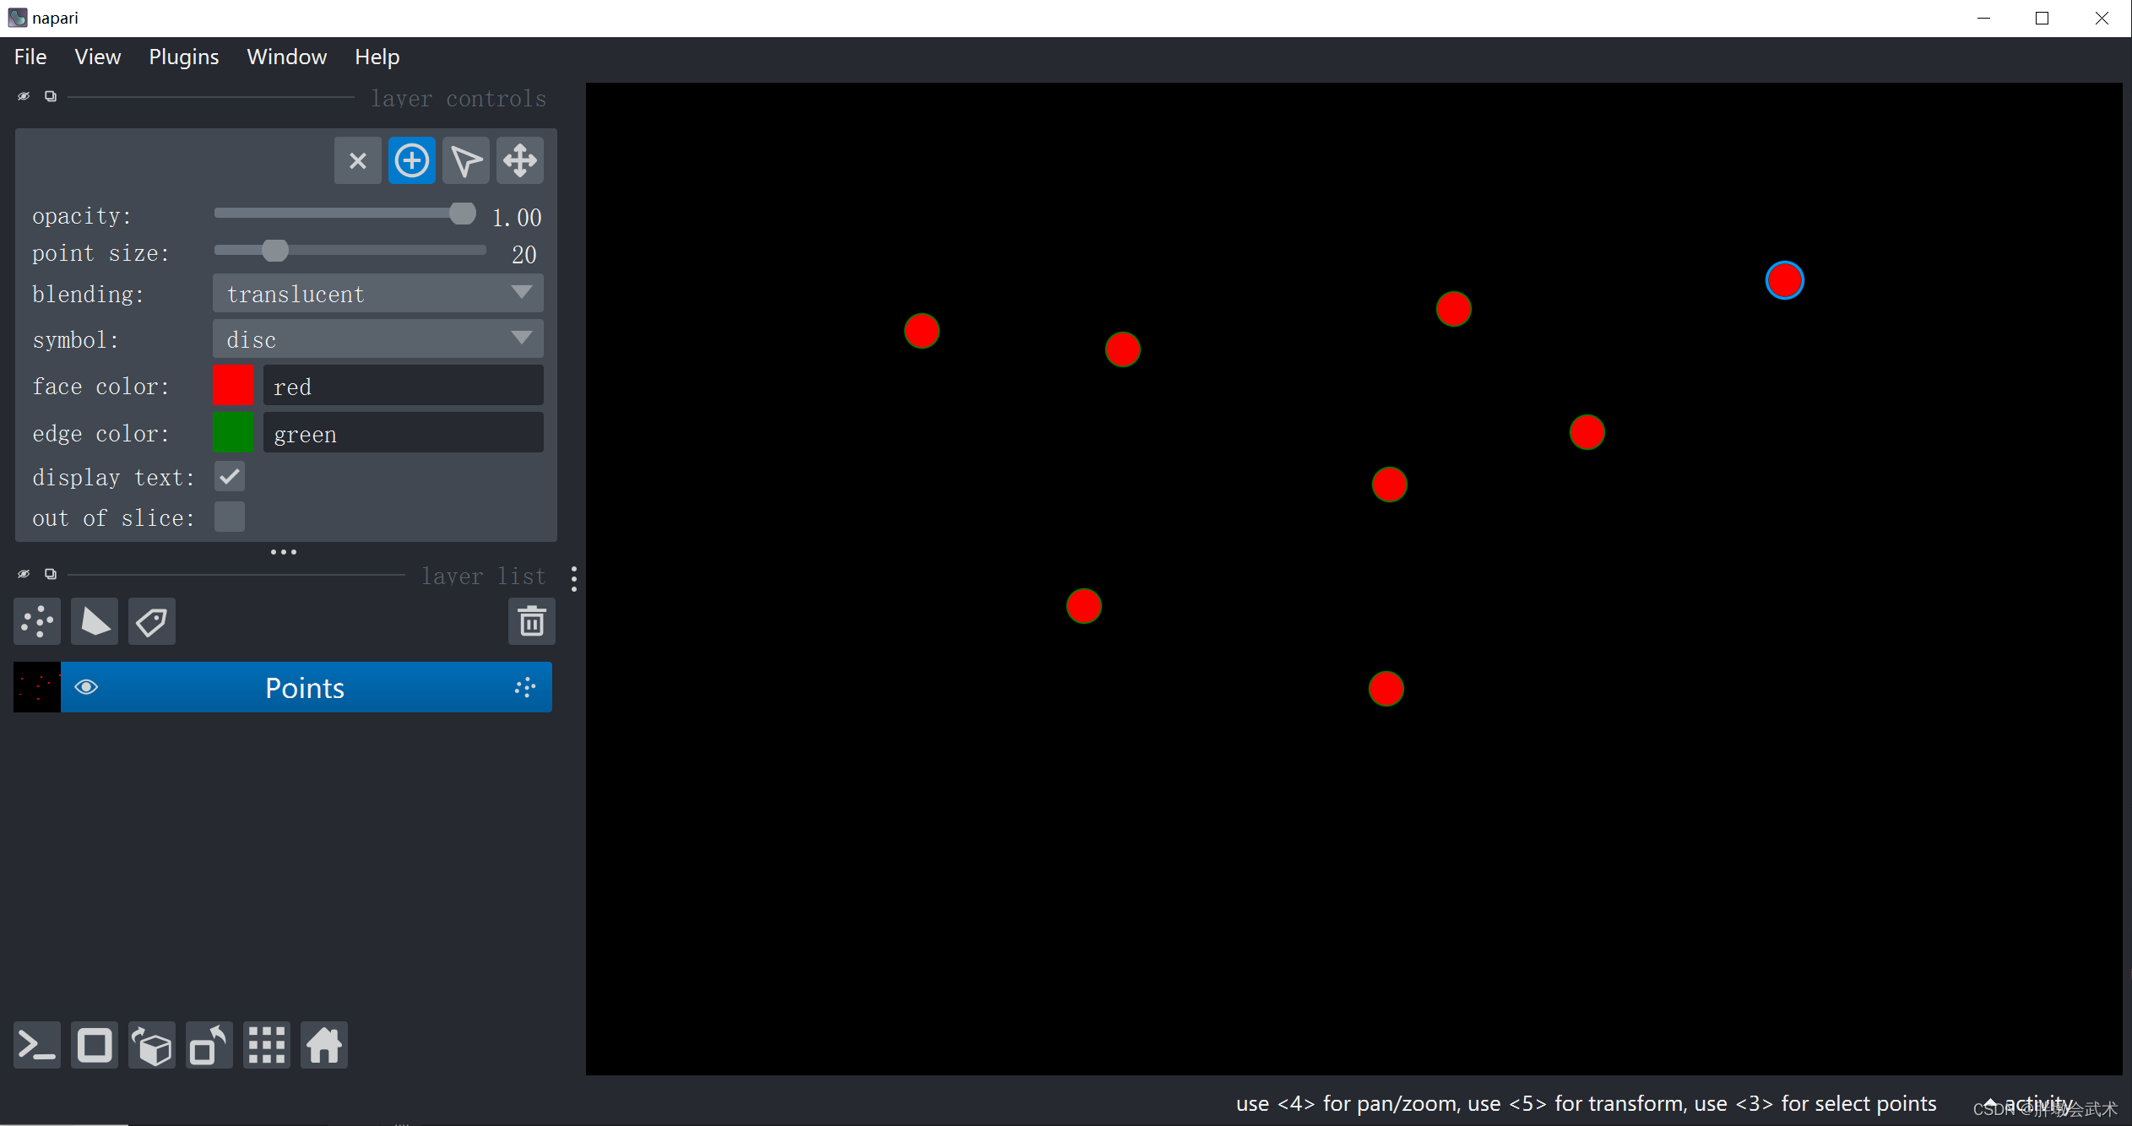Click the delete selected points button
Image resolution: width=2132 pixels, height=1126 pixels.
coord(357,160)
